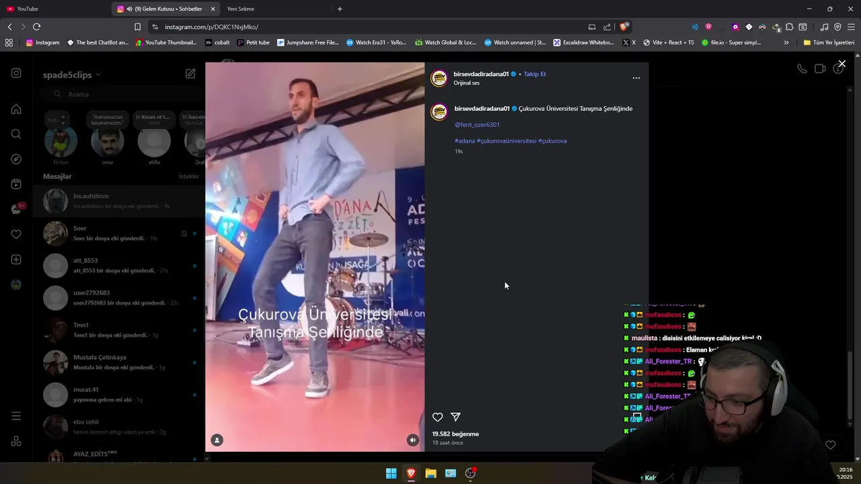Mute the video using speaker icon
This screenshot has width=861, height=484.
coord(413,440)
